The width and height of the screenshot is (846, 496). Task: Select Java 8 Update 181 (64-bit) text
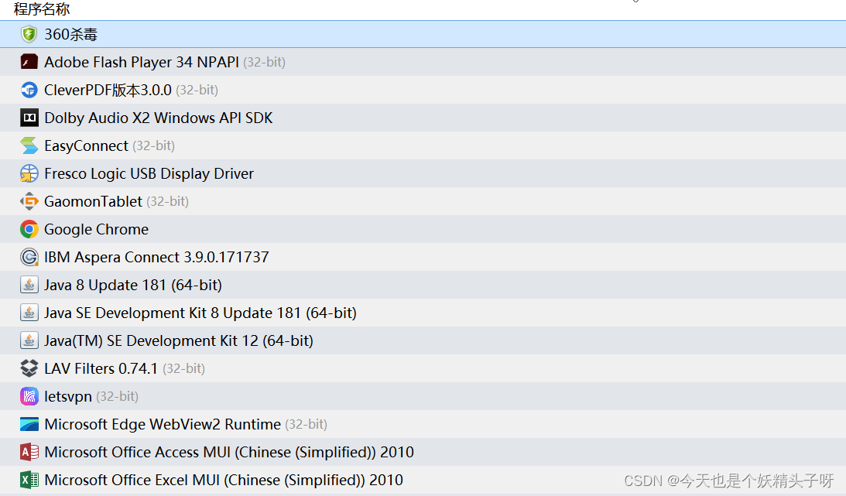133,286
